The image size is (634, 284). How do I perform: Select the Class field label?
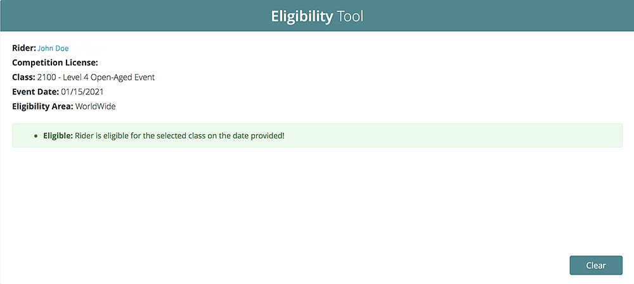click(x=23, y=77)
